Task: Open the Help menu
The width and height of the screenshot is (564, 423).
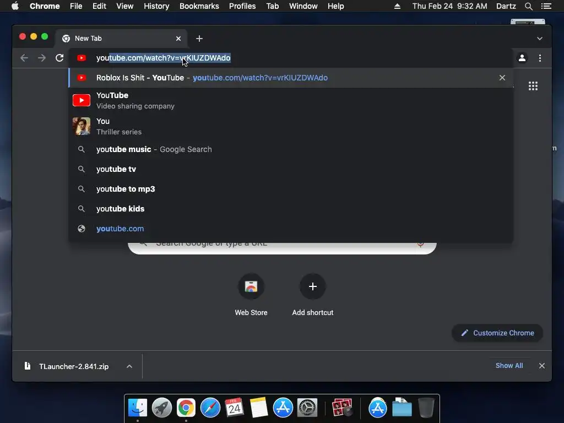Action: click(335, 6)
